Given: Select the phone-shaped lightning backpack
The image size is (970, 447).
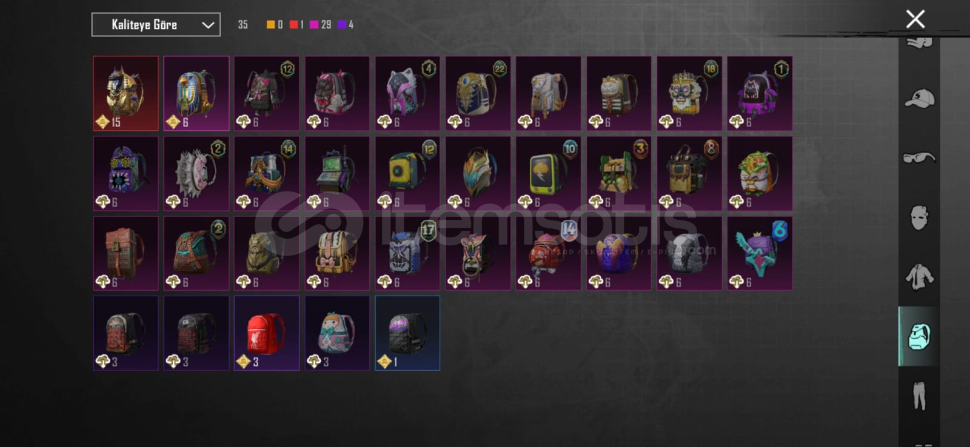Looking at the screenshot, I should [x=548, y=173].
